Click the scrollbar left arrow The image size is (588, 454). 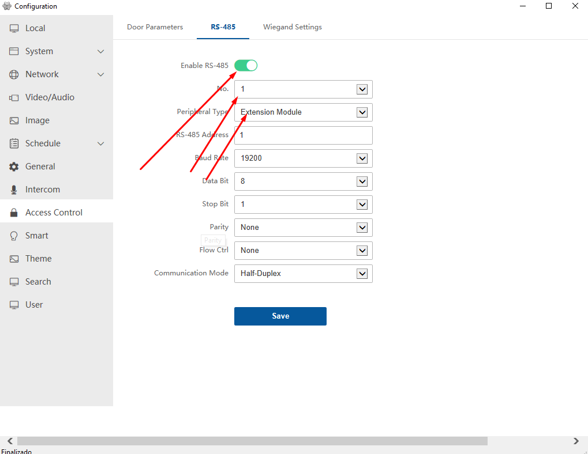[10, 441]
